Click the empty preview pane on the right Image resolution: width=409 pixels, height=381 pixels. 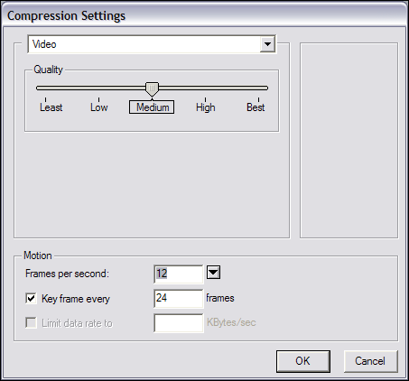(349, 140)
